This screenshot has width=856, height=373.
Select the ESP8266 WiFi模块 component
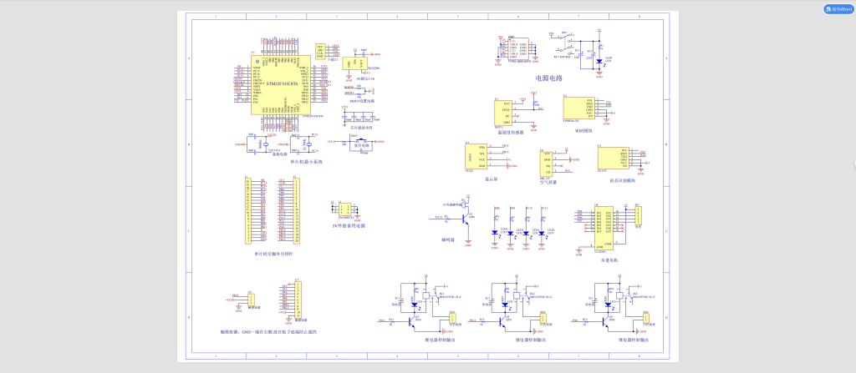[x=578, y=109]
